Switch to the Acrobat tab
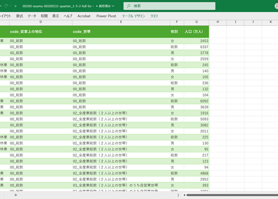Image resolution: width=278 pixels, height=199 pixels. pos(84,16)
